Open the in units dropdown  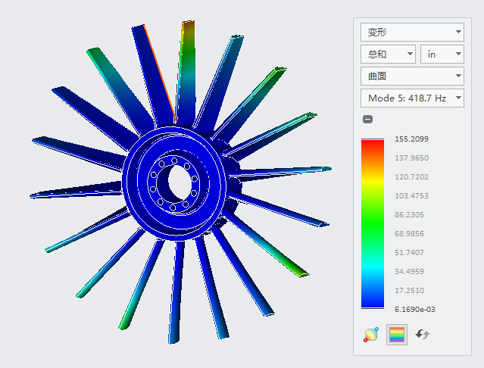coord(442,55)
